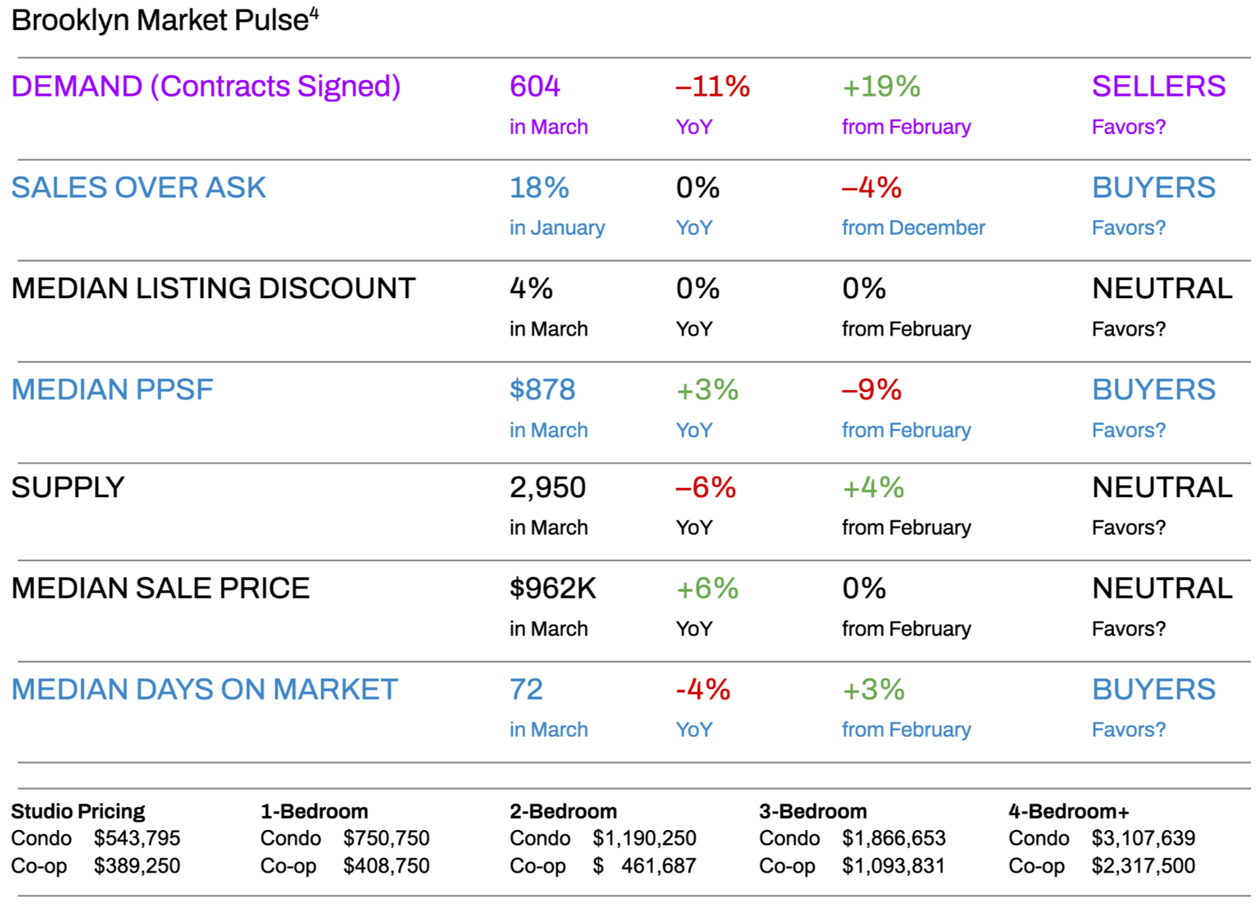This screenshot has width=1259, height=908.
Task: Click the 4-Bedroom+ column header
Action: tap(1068, 812)
